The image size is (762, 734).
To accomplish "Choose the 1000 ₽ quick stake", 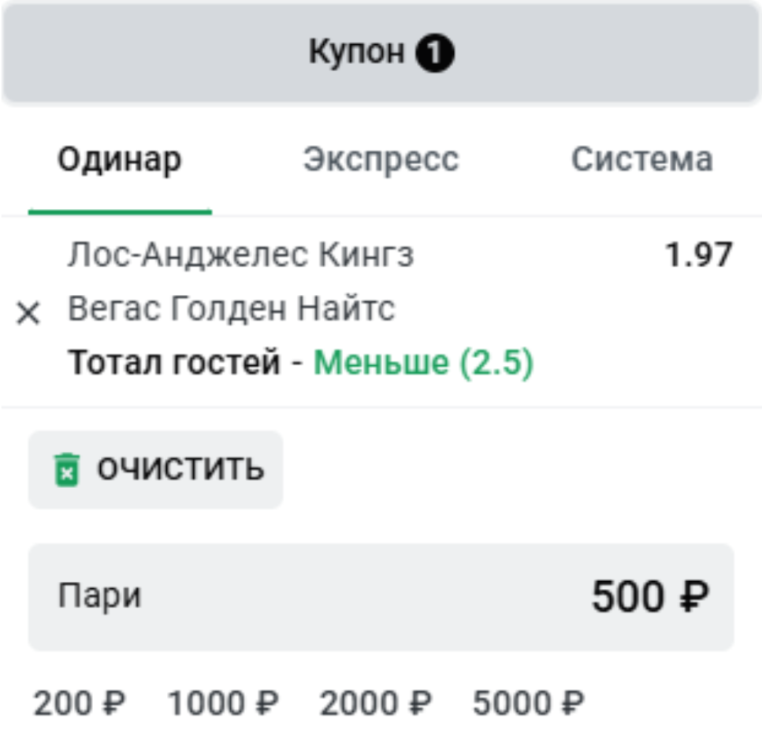I will pyautogui.click(x=222, y=703).
